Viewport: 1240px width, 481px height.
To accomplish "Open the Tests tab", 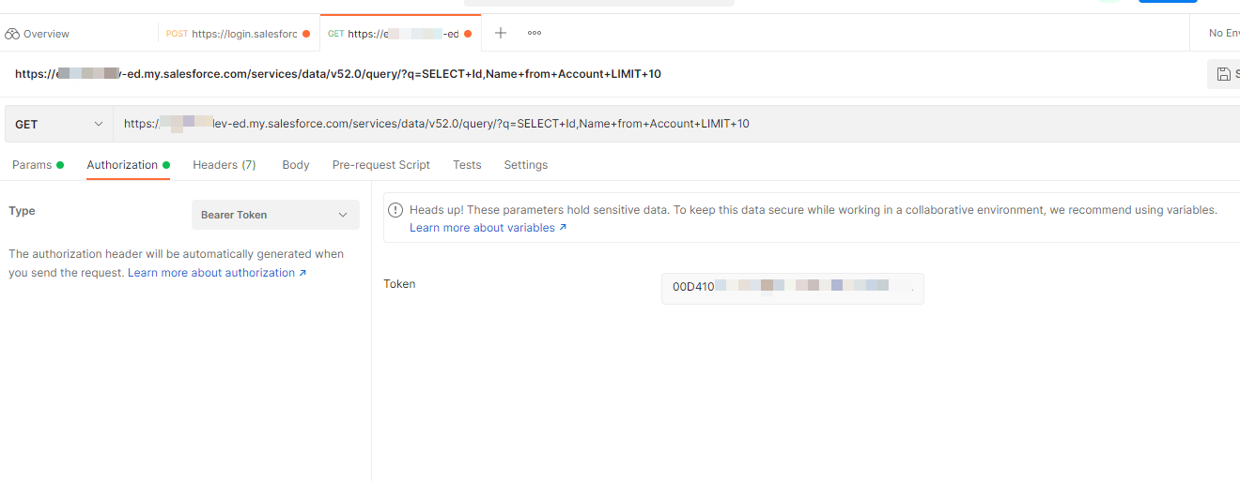I will point(467,165).
